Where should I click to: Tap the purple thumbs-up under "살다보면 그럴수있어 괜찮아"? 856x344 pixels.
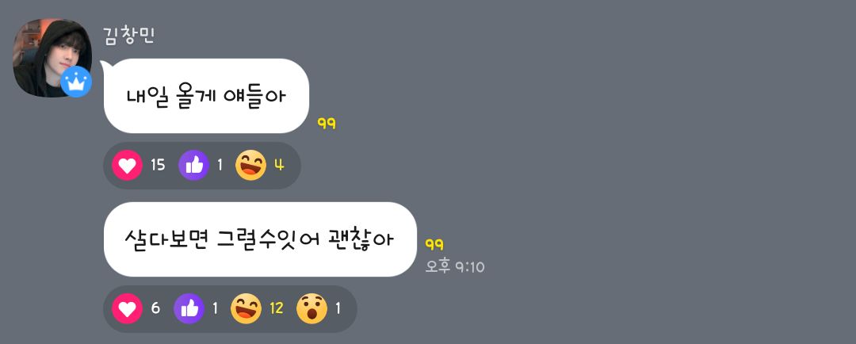click(189, 308)
